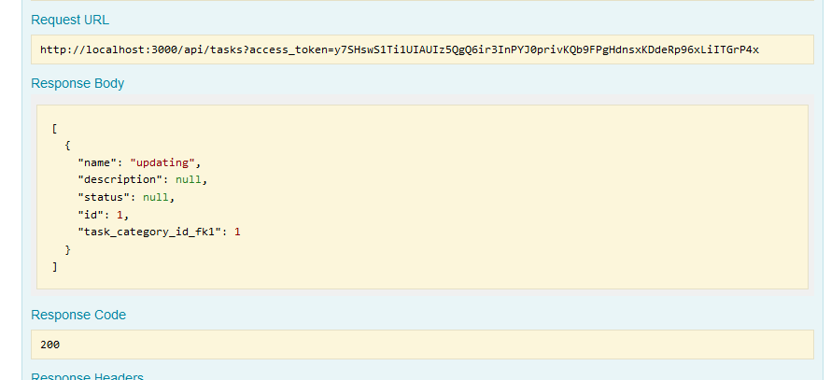The width and height of the screenshot is (831, 380).
Task: Click the "status" key in JSON
Action: tap(107, 197)
